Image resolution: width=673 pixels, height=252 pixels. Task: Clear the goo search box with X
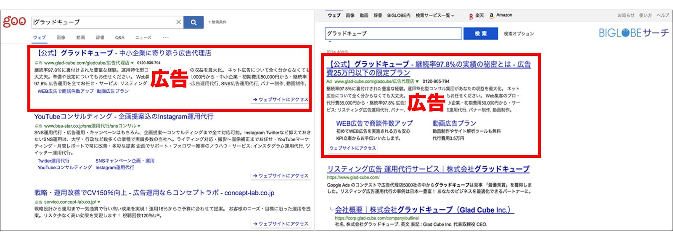coord(178,22)
